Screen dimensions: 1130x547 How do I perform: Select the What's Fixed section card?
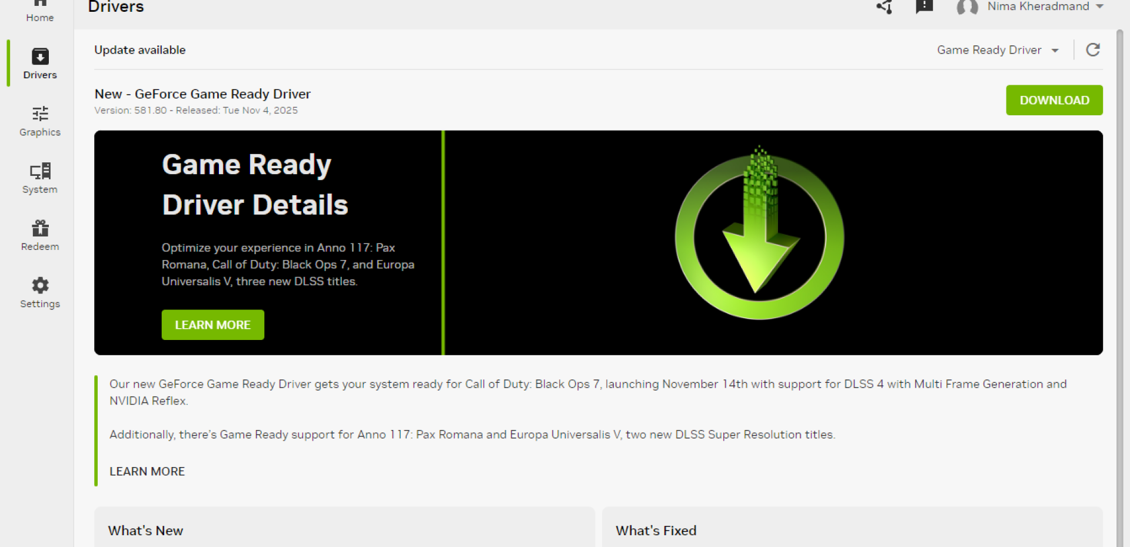click(x=852, y=529)
